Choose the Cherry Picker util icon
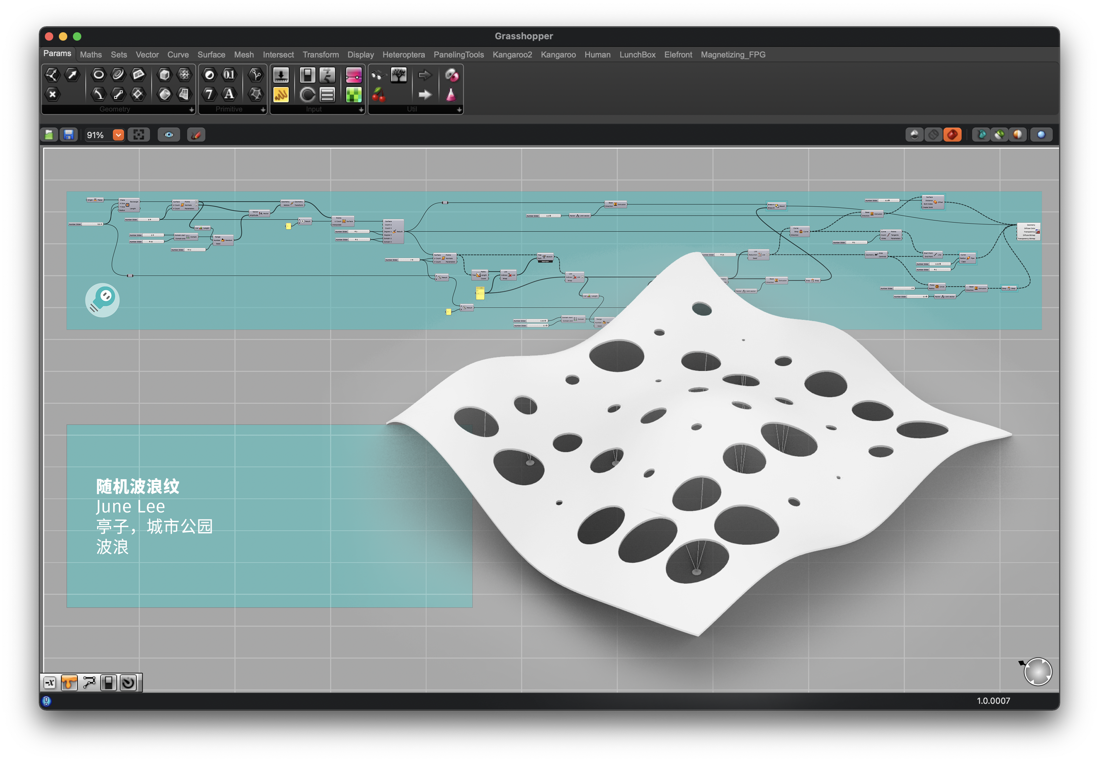Viewport: 1099px width, 762px height. pyautogui.click(x=378, y=95)
